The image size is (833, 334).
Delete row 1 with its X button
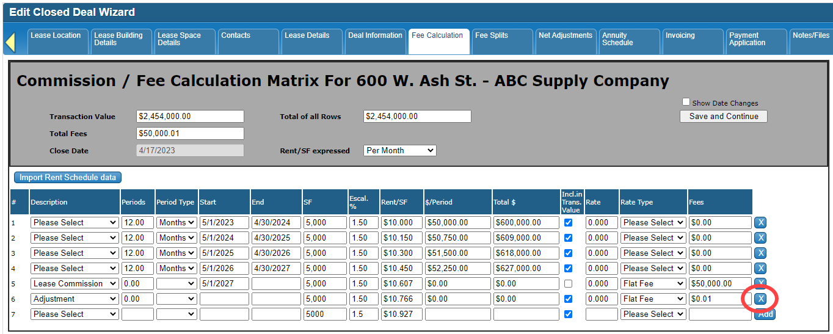click(760, 222)
